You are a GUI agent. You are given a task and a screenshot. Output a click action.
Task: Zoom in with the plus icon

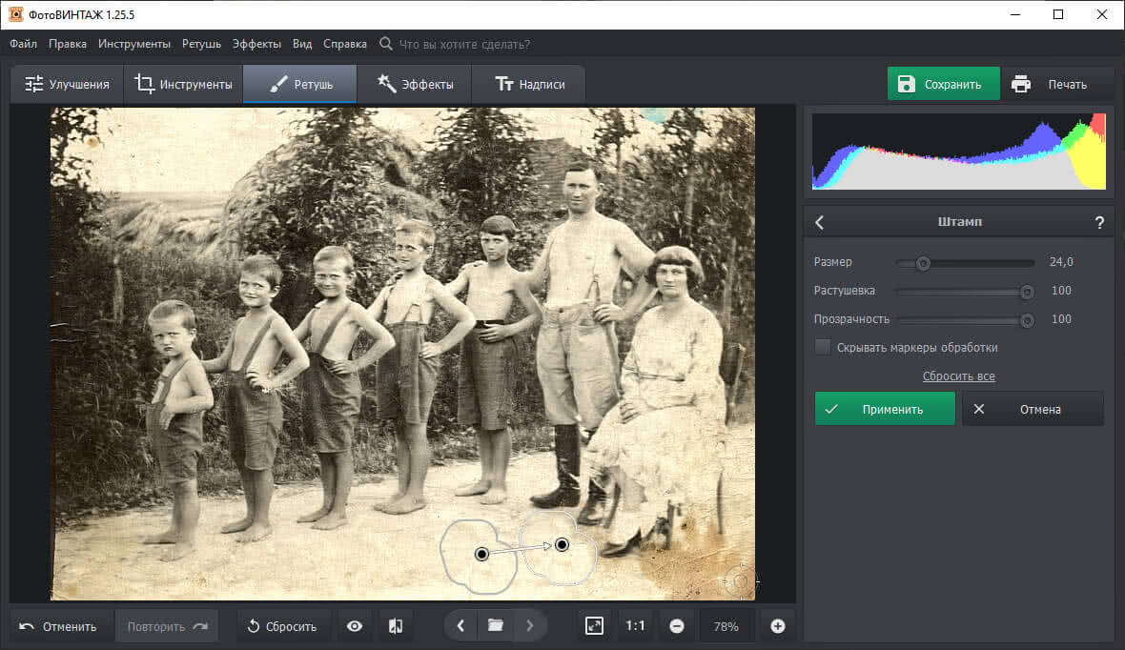[777, 626]
